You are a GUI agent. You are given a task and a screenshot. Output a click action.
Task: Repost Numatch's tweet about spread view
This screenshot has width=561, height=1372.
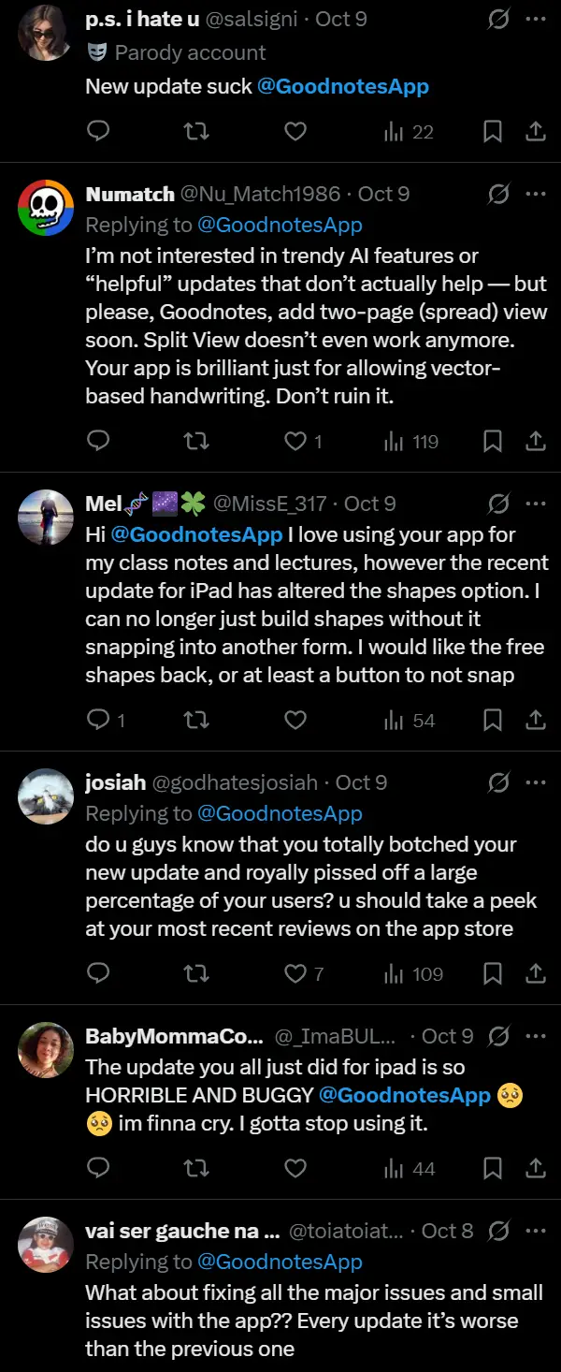196,441
